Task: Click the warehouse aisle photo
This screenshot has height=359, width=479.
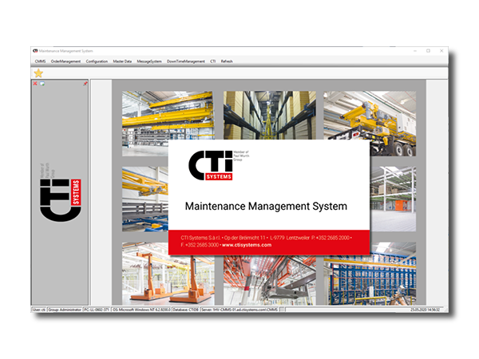Action: 270,116
